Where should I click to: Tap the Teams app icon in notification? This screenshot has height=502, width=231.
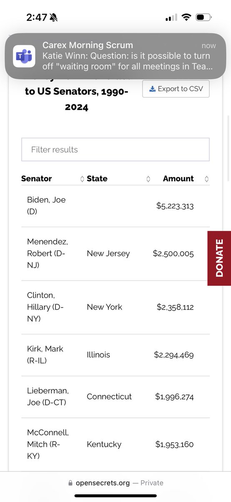pos(24,56)
